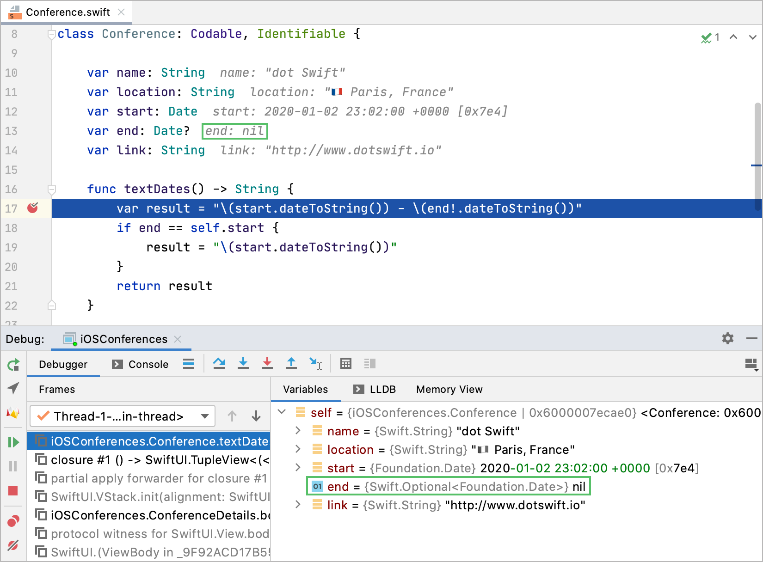
Task: Move to next frame down arrow
Action: pyautogui.click(x=256, y=416)
